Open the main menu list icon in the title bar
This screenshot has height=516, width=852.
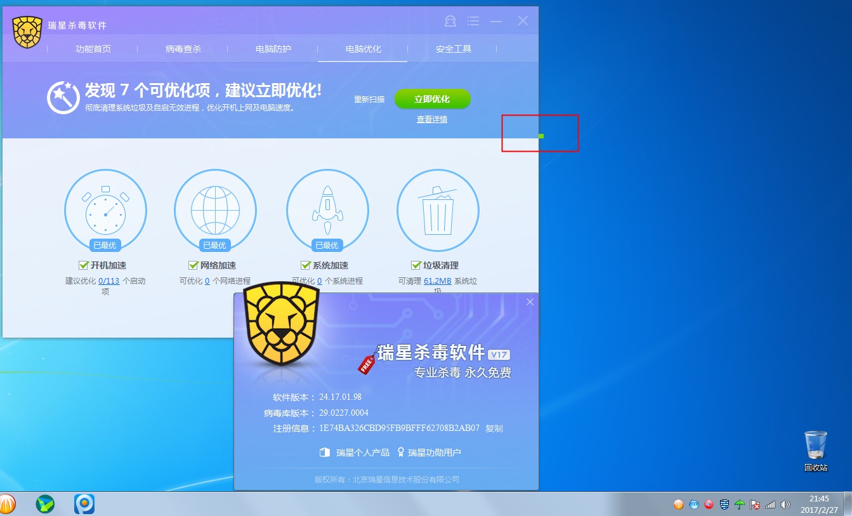coord(473,21)
